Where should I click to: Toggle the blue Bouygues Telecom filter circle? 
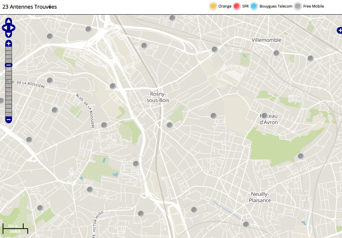coord(254,6)
